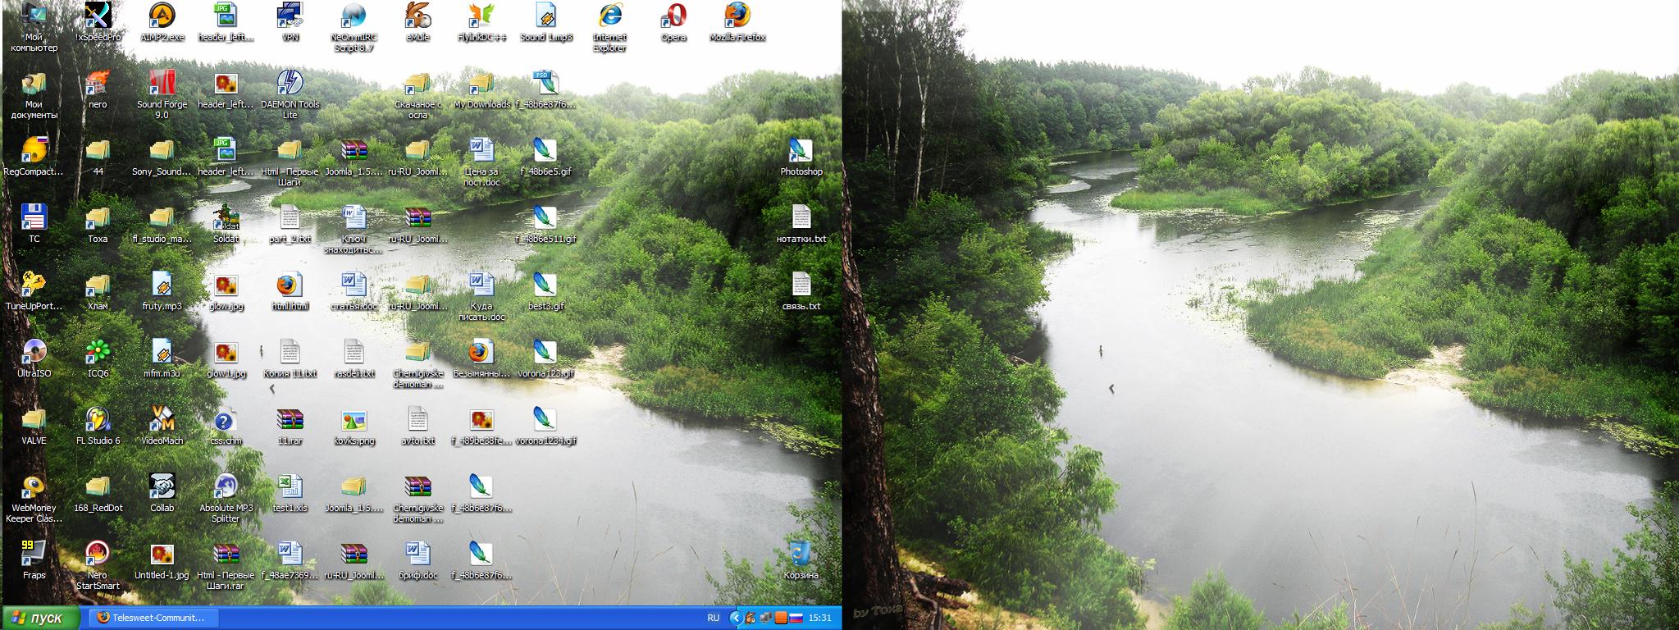
Task: Open the Sound Forge 9.0 shortcut
Action: pos(162,84)
